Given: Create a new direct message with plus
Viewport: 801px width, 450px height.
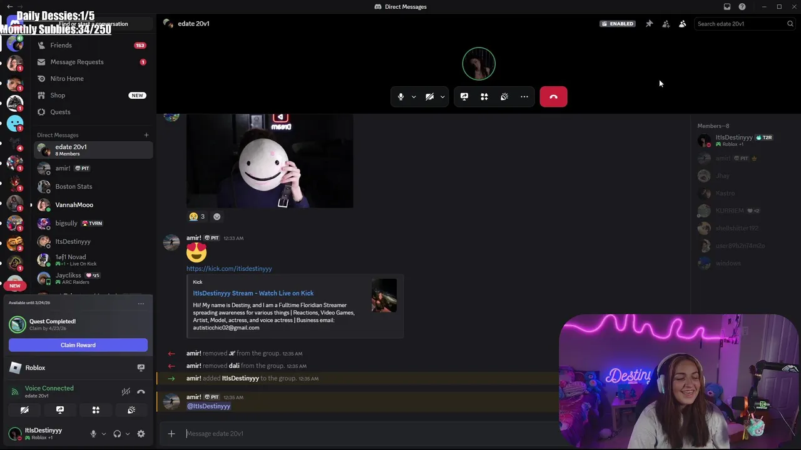Looking at the screenshot, I should 146,135.
